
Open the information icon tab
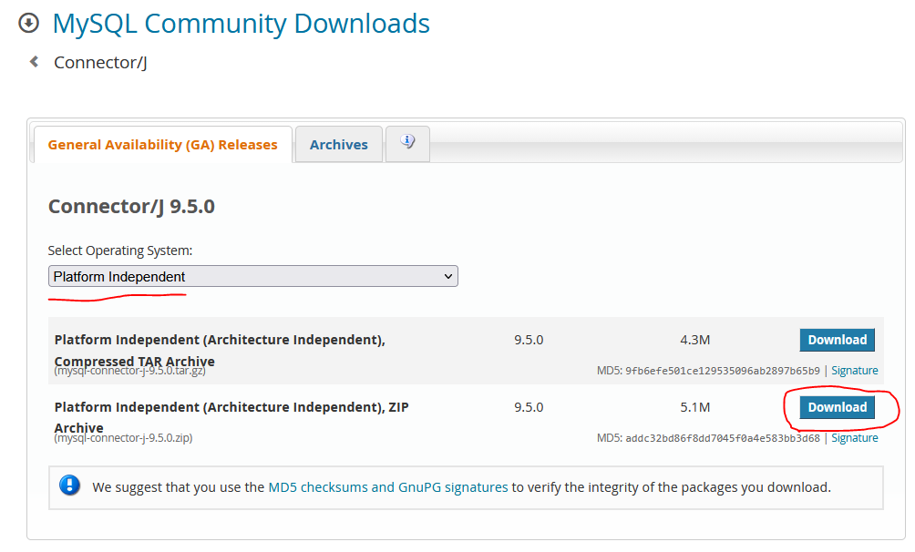tap(407, 143)
